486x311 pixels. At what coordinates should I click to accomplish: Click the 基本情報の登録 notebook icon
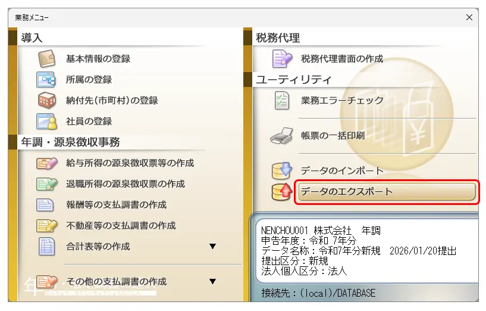point(46,58)
